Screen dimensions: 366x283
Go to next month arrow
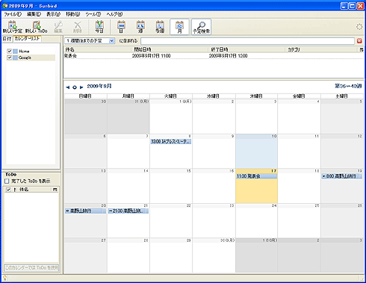click(x=81, y=87)
